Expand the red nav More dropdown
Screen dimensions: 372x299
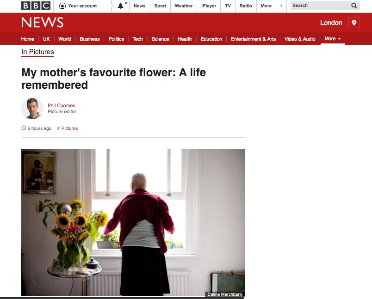(332, 39)
